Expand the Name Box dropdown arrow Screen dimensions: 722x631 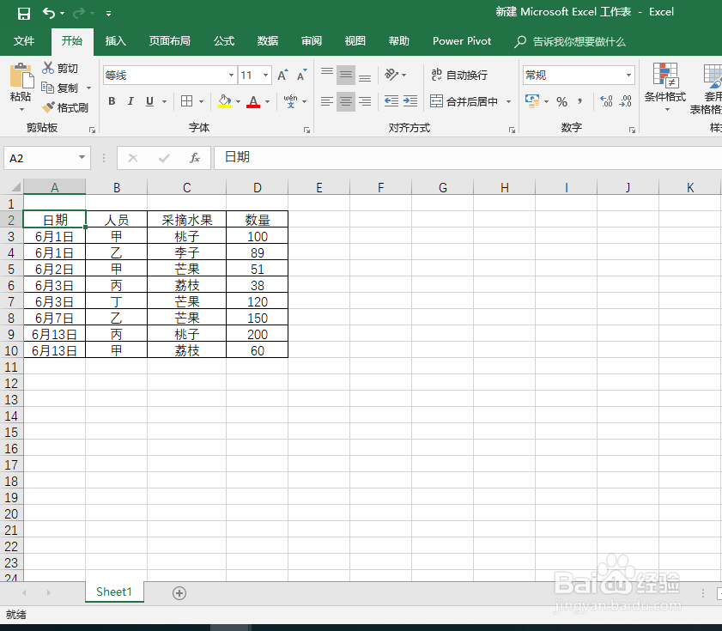pyautogui.click(x=82, y=157)
